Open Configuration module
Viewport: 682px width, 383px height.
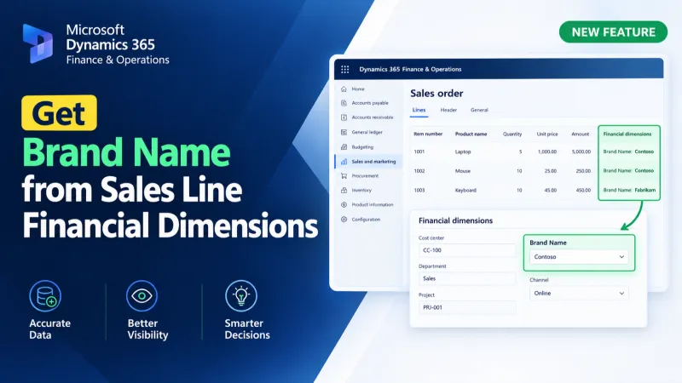366,220
